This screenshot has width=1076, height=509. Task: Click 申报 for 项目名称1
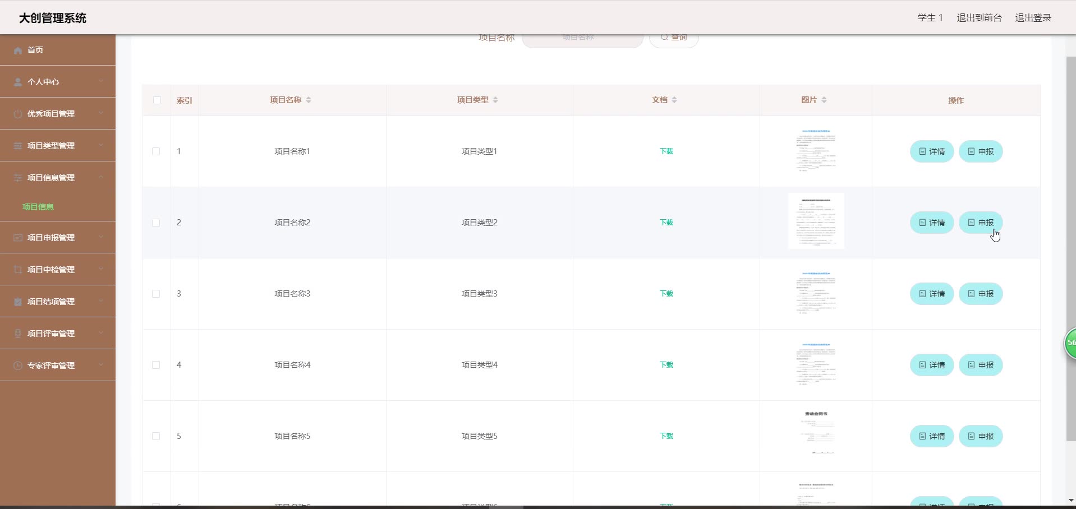[981, 151]
